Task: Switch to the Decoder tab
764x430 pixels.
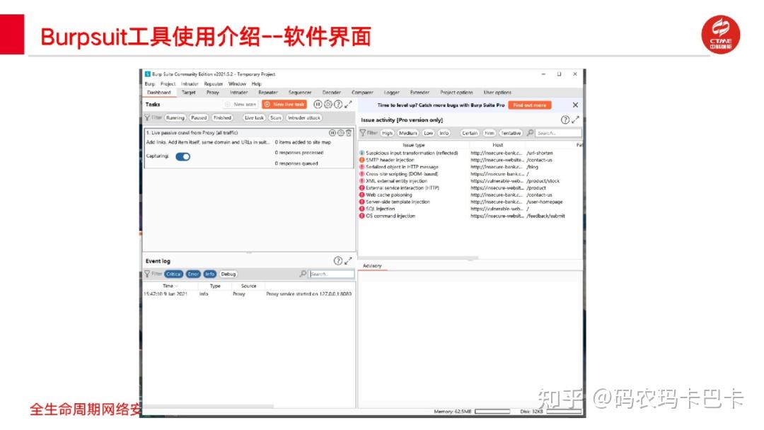Action: [331, 92]
